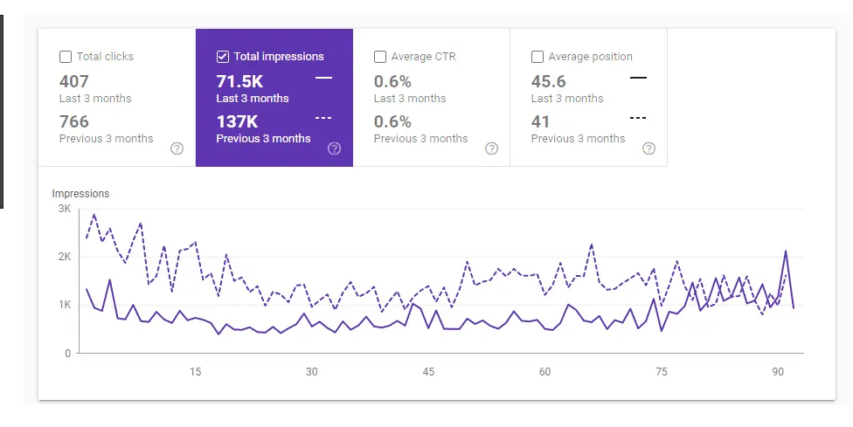Click solid line legend beside 71.5K
Screen dimensions: 853x427
[x=323, y=79]
